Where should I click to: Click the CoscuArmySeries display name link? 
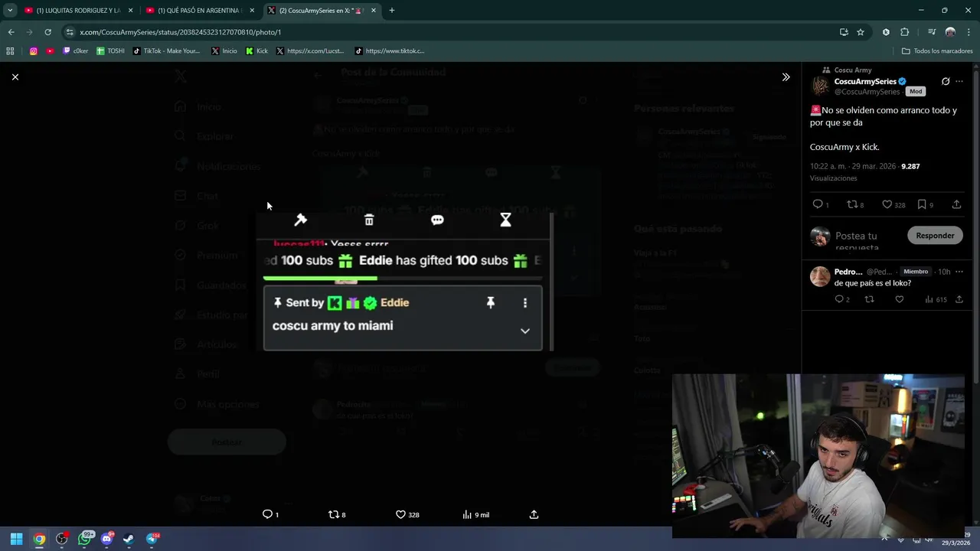point(865,81)
